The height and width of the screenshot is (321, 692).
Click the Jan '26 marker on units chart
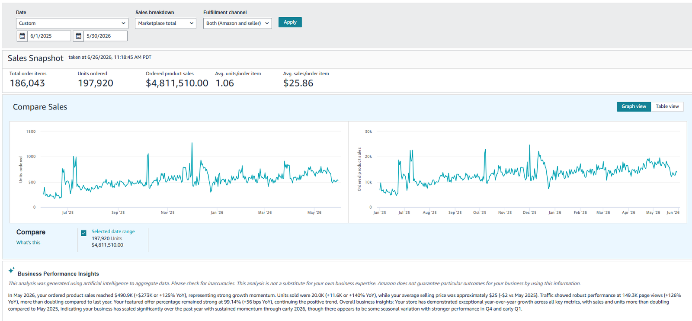click(x=217, y=212)
